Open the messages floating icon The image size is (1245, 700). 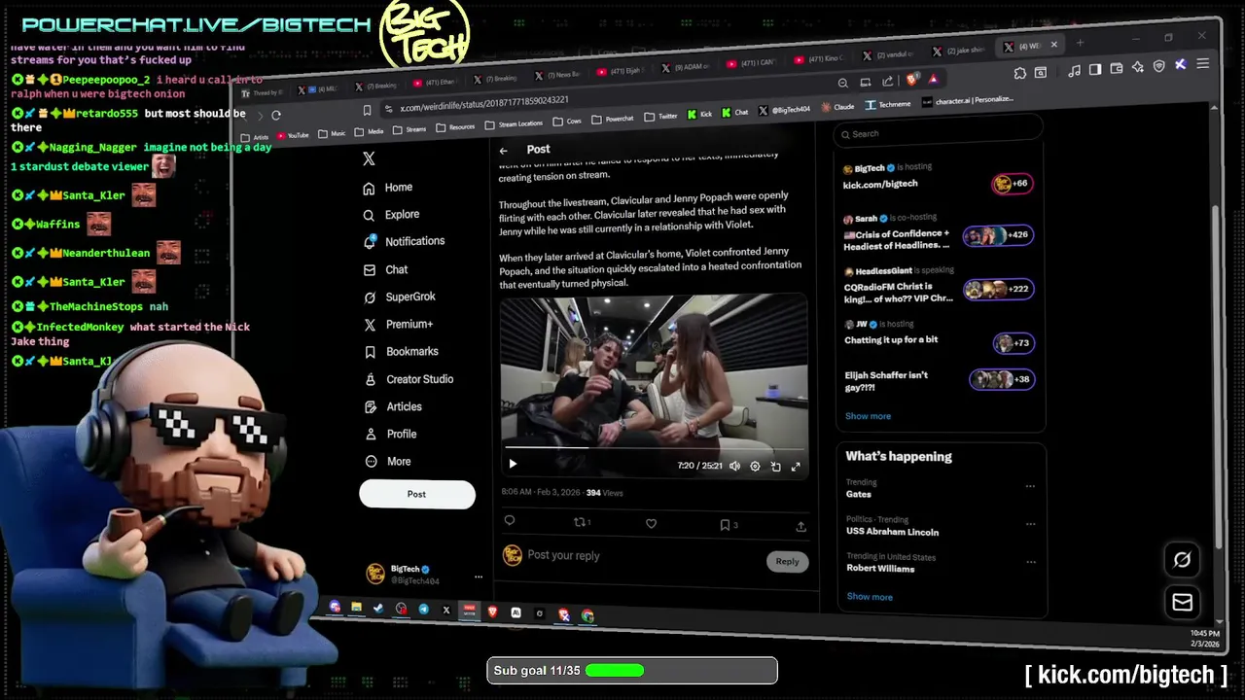point(1182,603)
